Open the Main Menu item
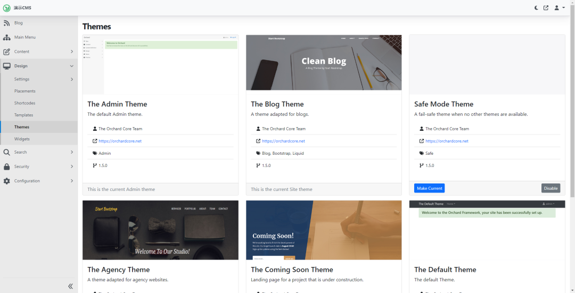This screenshot has height=293, width=575. pos(25,37)
